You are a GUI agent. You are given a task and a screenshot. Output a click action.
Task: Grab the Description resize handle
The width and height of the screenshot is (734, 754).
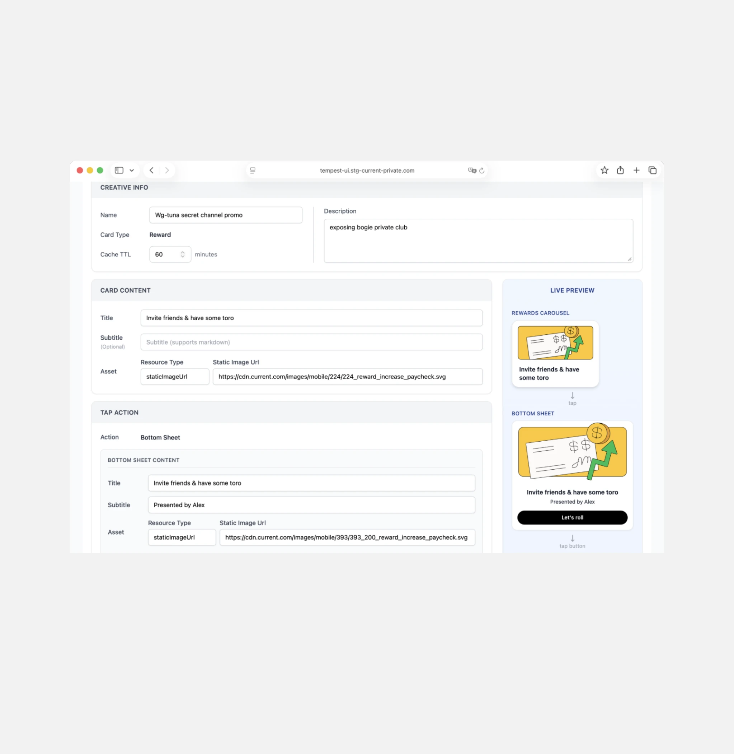[x=630, y=259]
